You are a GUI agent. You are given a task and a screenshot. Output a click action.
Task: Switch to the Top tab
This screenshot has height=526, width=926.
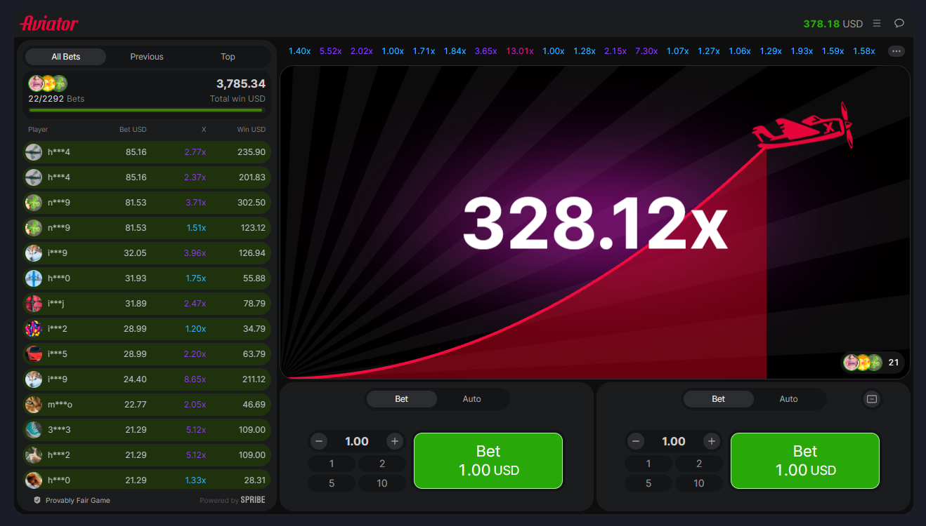click(228, 57)
